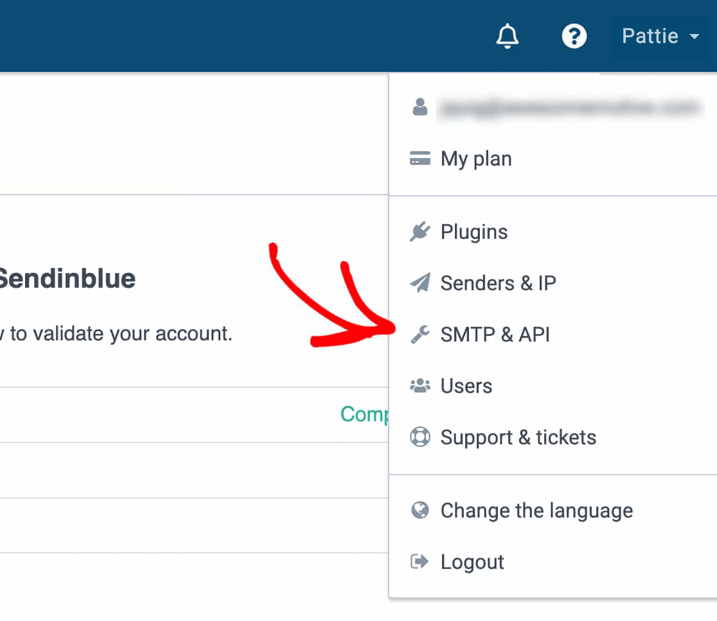Image resolution: width=717 pixels, height=621 pixels.
Task: Open the notification bell
Action: (x=507, y=36)
